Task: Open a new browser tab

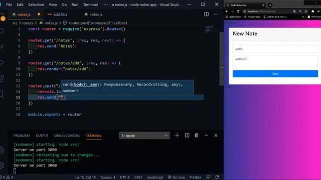Action: click(270, 5)
